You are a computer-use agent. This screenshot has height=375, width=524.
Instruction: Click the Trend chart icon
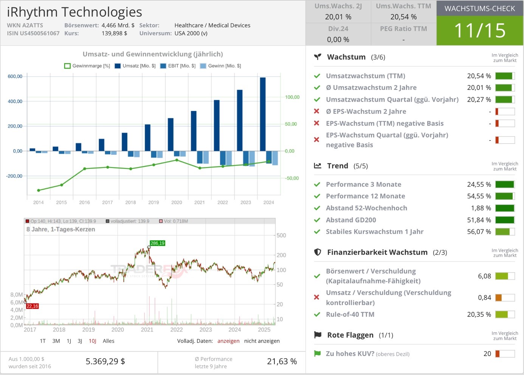[x=318, y=166]
